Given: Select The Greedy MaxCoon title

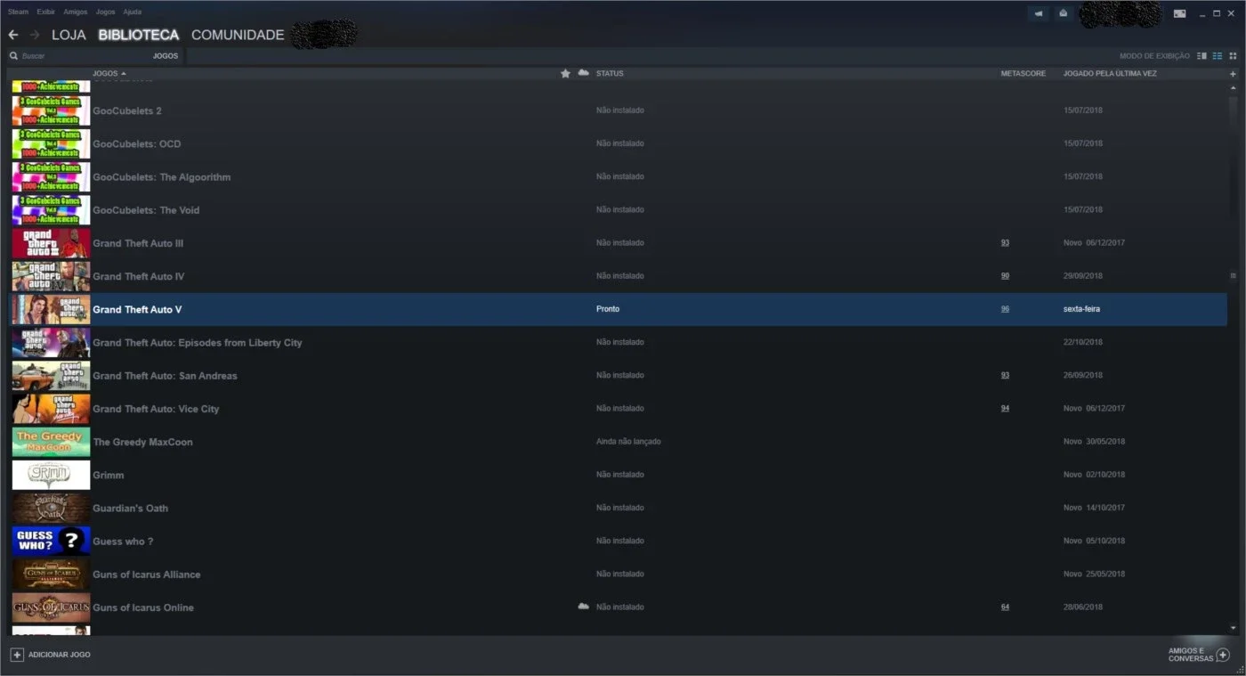Looking at the screenshot, I should coord(142,442).
